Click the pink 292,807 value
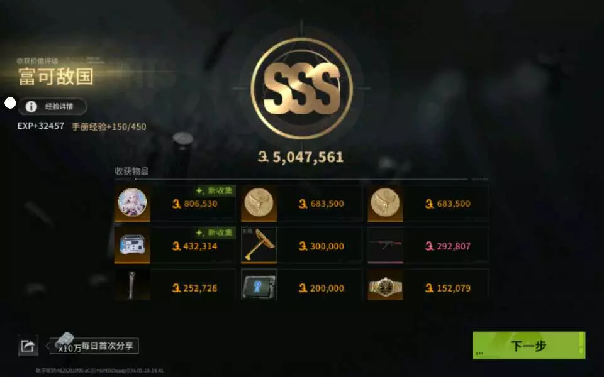Viewport: 604px width, 377px height. click(448, 246)
